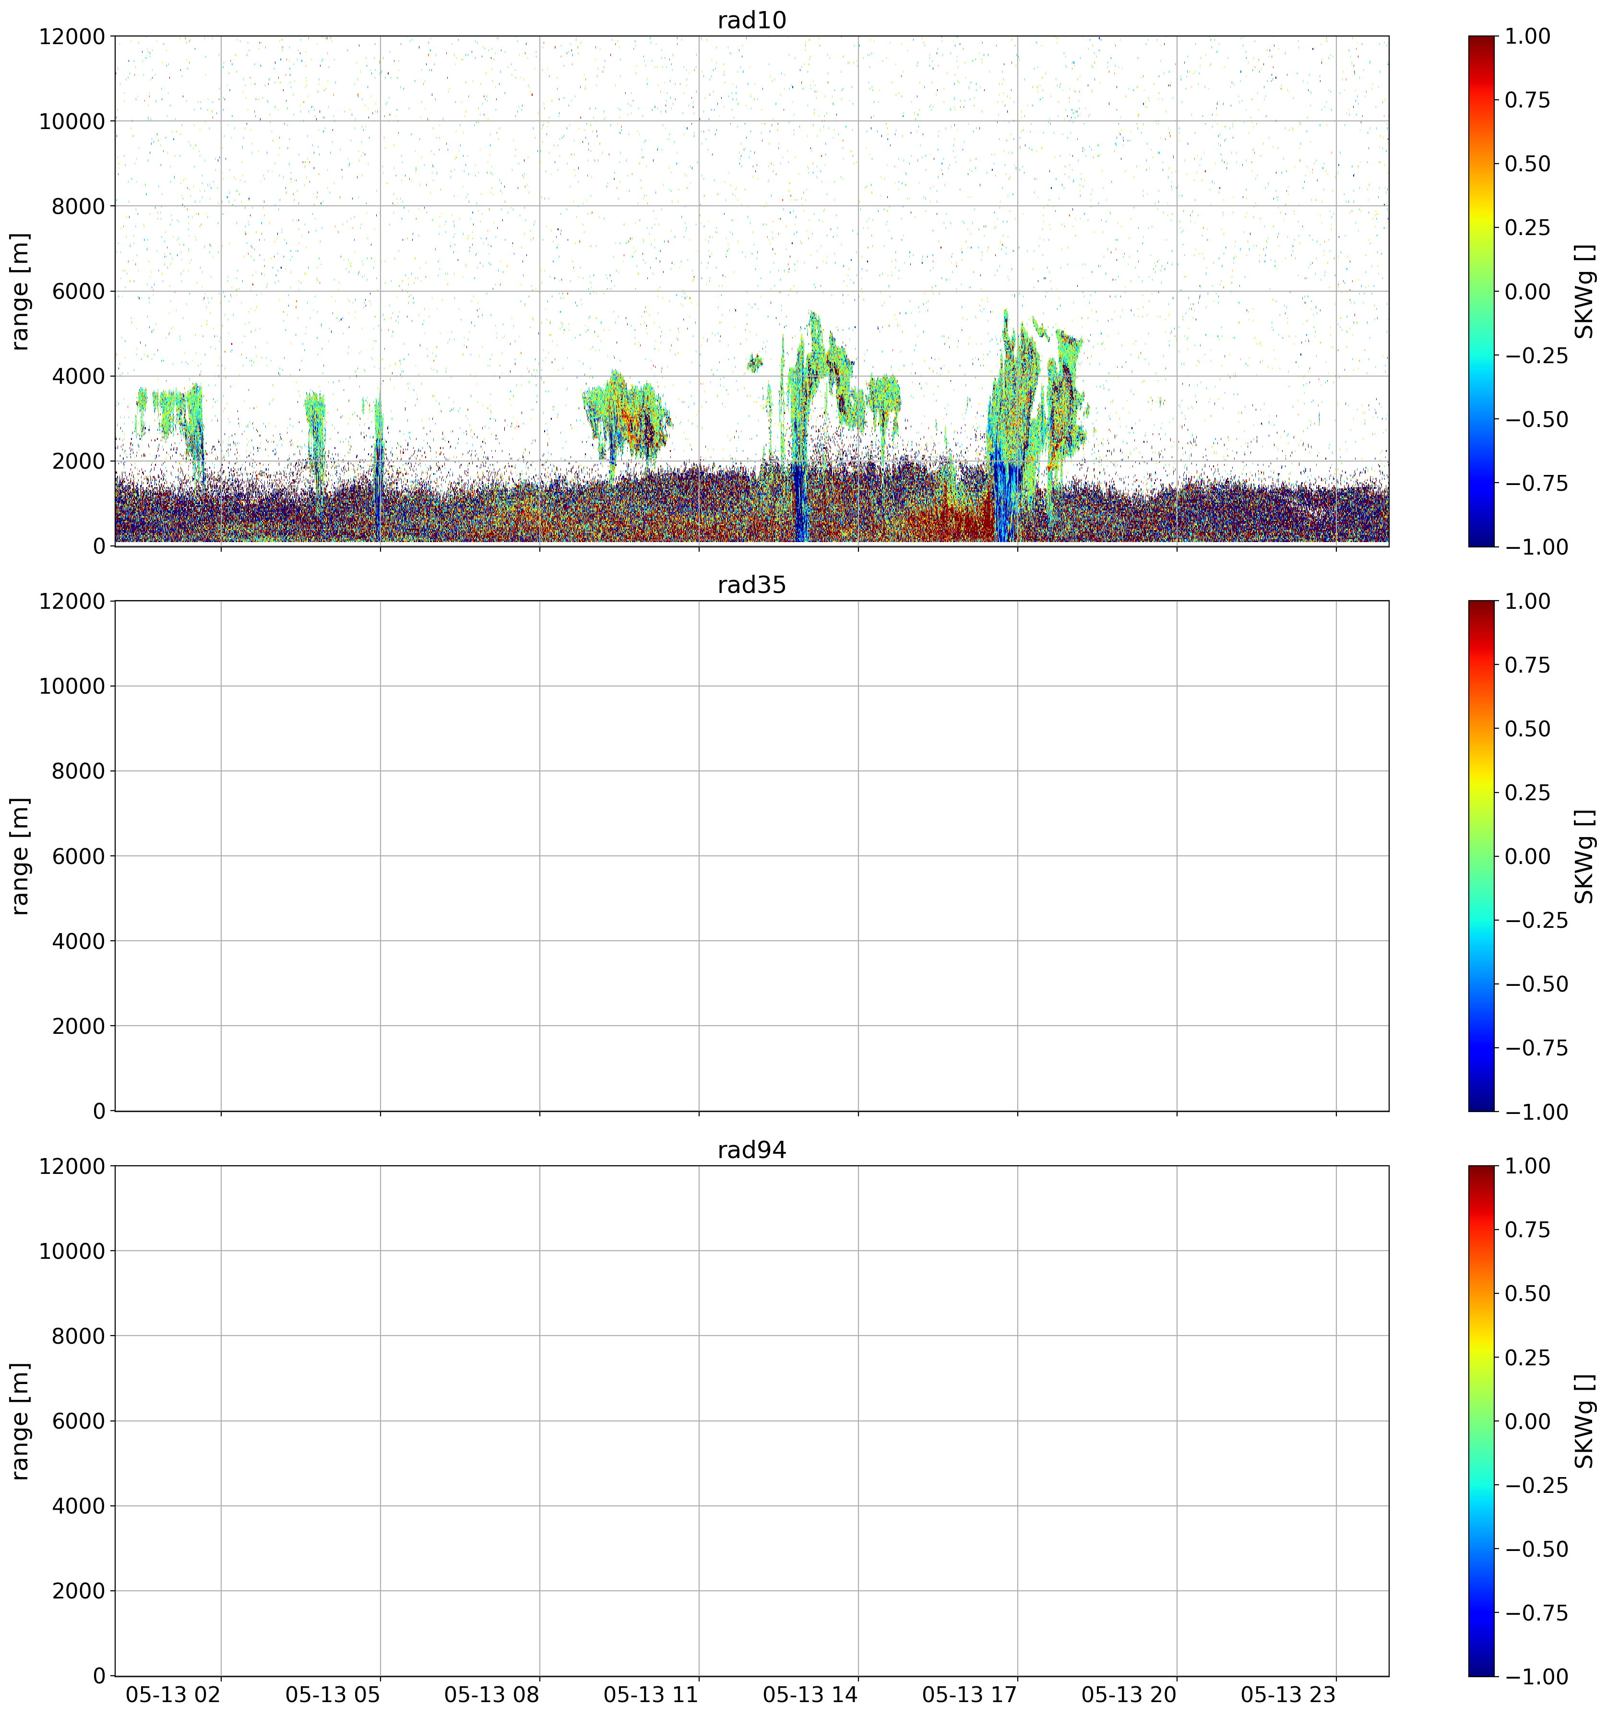This screenshot has height=1716, width=1607.
Task: Click the x-axis label 05-13 05
Action: [333, 1694]
